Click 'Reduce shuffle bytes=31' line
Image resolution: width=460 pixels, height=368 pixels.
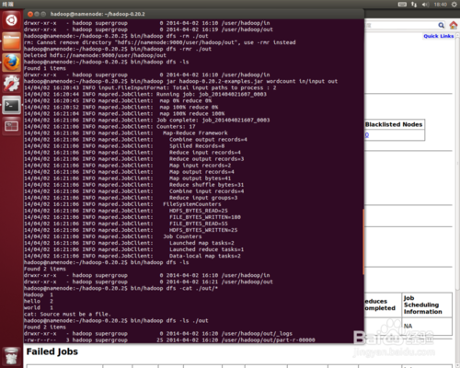[x=133, y=185]
